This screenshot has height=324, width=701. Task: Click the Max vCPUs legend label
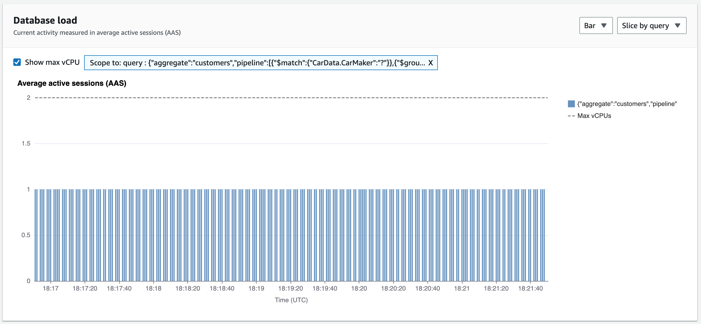[594, 116]
